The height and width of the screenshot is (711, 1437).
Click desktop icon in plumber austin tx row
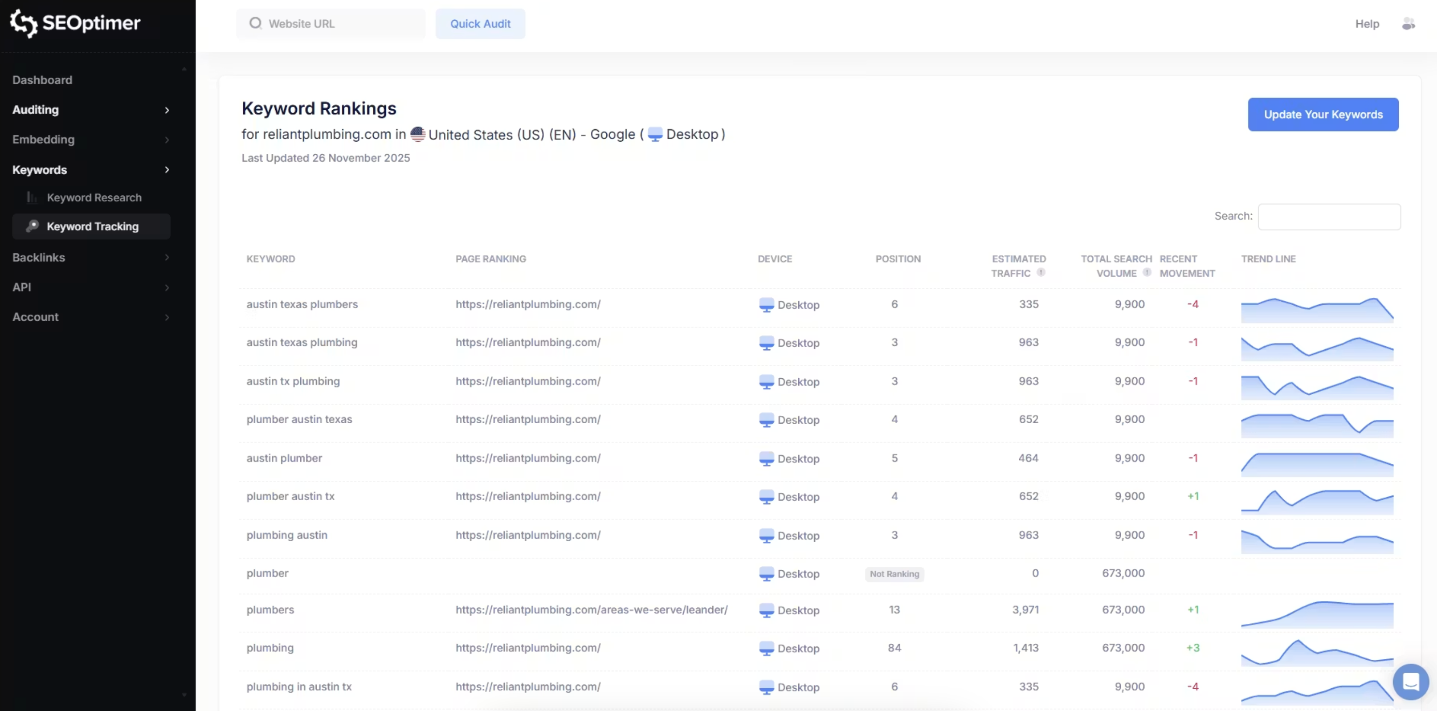(x=766, y=497)
